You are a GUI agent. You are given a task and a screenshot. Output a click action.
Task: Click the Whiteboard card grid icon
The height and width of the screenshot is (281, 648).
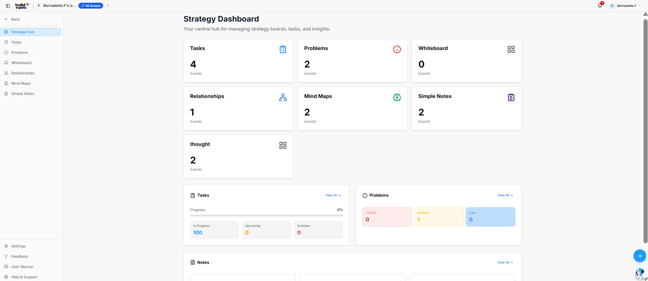pos(511,49)
